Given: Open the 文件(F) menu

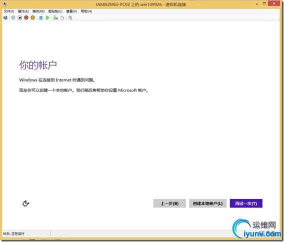Looking at the screenshot, I should tap(9, 11).
